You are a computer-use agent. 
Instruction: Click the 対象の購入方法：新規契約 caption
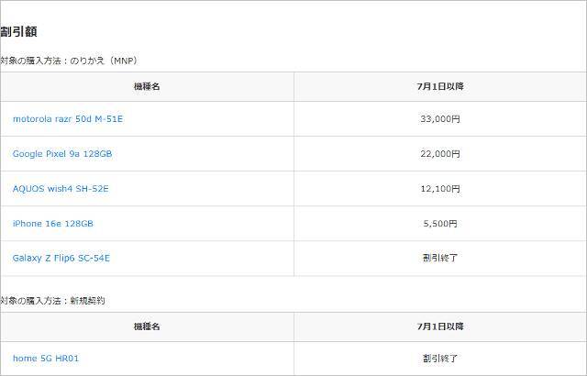point(53,301)
